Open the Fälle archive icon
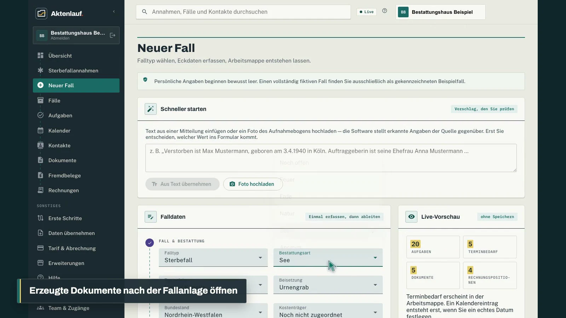Viewport: 566px width, 318px height. [x=40, y=100]
